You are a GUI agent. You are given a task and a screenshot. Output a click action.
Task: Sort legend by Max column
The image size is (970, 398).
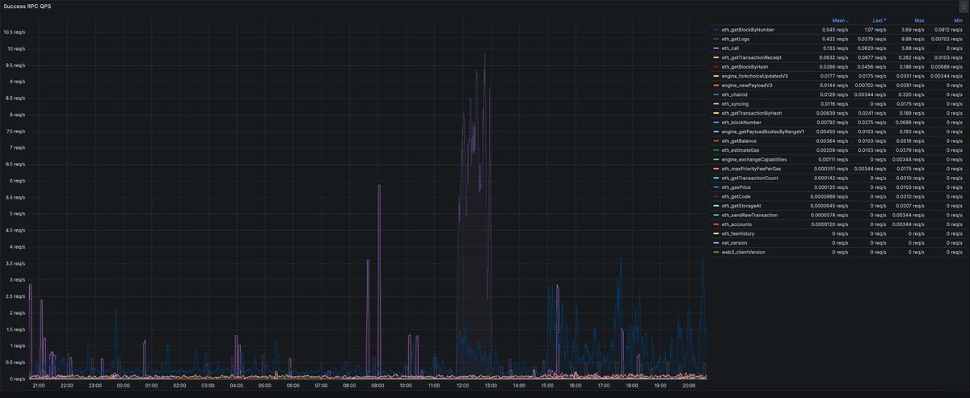920,20
